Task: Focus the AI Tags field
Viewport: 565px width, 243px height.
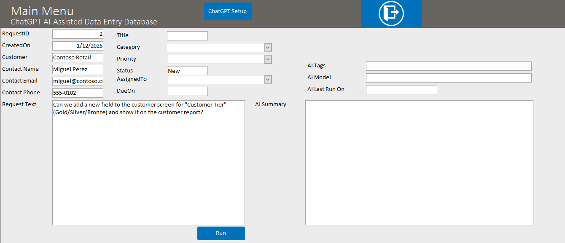Action: (449, 66)
